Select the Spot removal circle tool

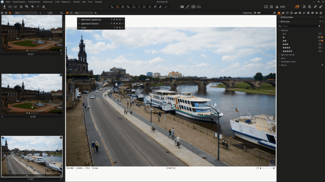(x=144, y=7)
